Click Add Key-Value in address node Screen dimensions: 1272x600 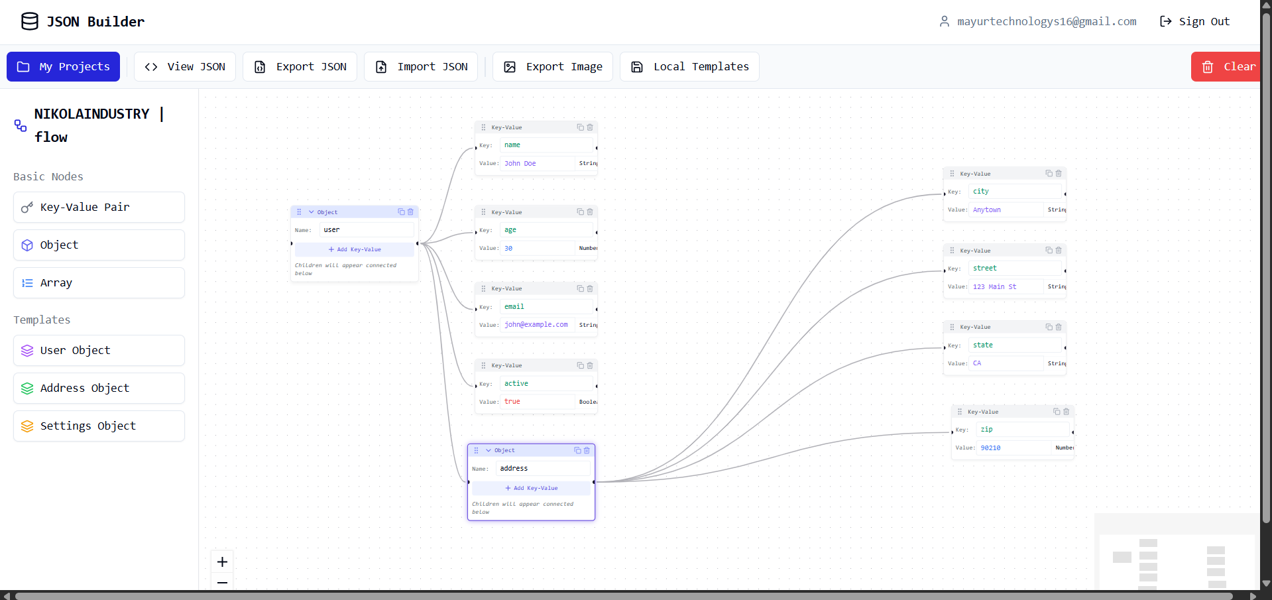pos(531,488)
